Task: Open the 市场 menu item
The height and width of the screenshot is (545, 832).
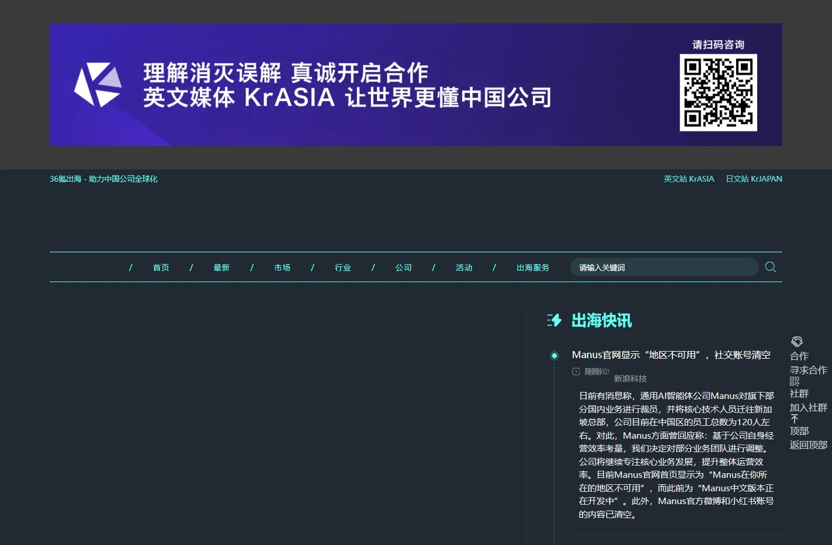Action: (x=282, y=268)
